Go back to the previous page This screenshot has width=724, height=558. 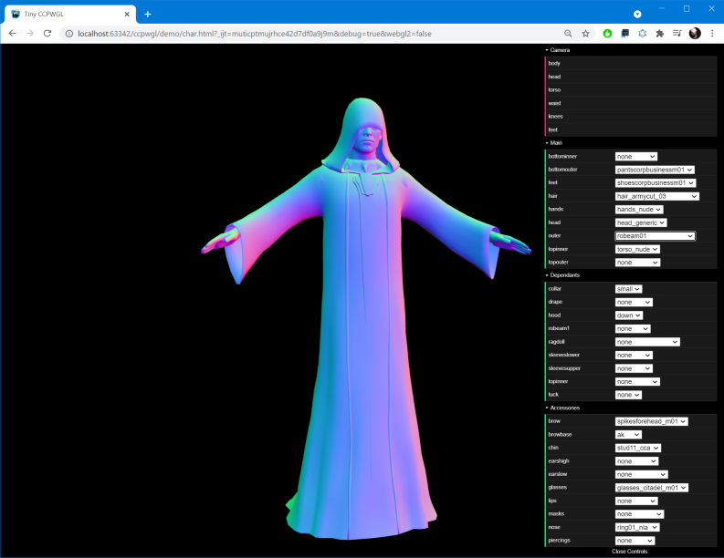point(13,34)
